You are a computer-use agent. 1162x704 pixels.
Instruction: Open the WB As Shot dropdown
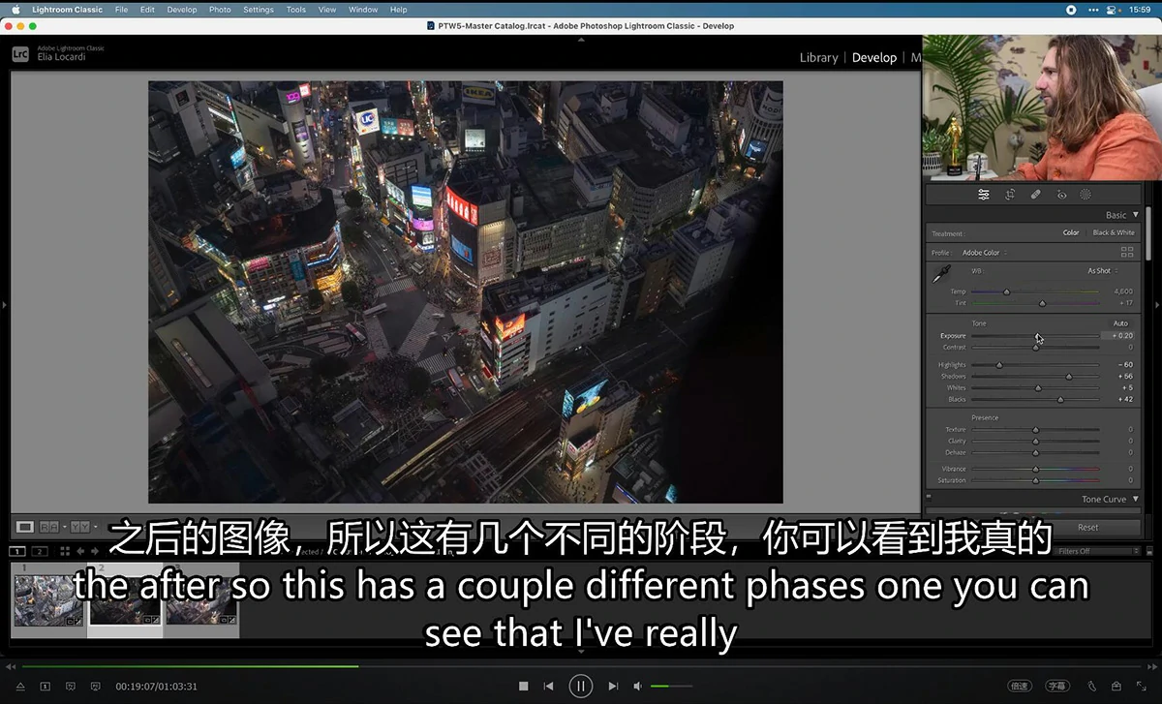point(1103,271)
